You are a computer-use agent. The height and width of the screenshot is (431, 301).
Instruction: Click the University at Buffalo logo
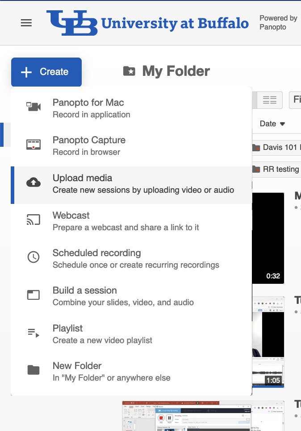pyautogui.click(x=148, y=23)
